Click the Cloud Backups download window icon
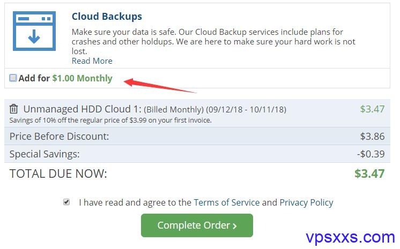 (x=34, y=31)
